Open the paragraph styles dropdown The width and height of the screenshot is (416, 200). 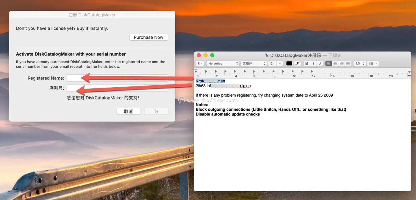200,64
